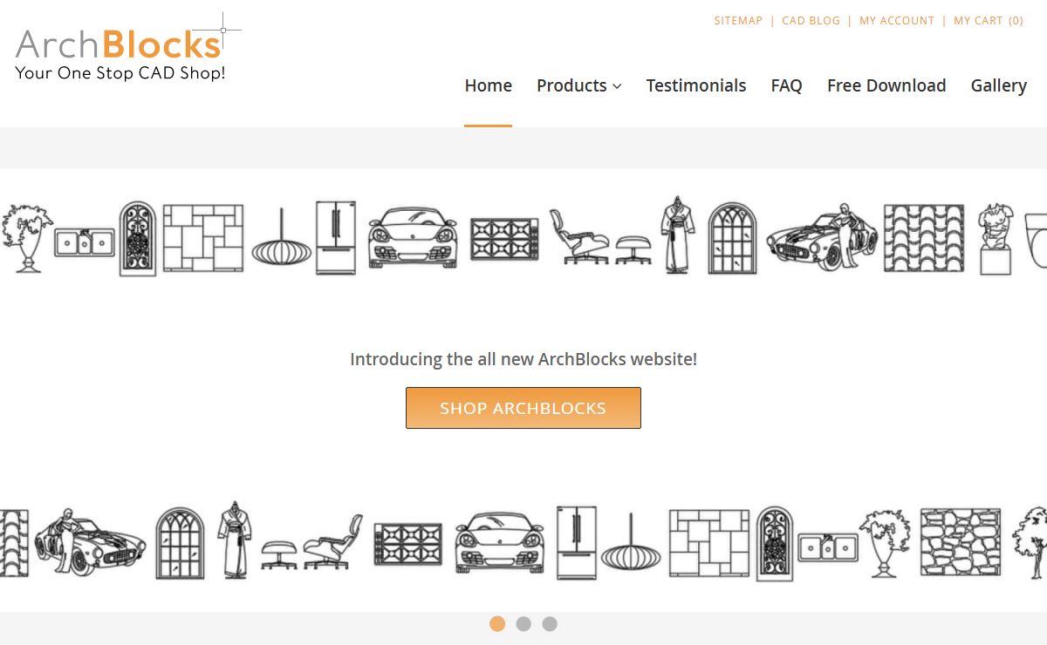Viewport: 1047px width, 645px height.
Task: Go to My Account
Action: [897, 20]
